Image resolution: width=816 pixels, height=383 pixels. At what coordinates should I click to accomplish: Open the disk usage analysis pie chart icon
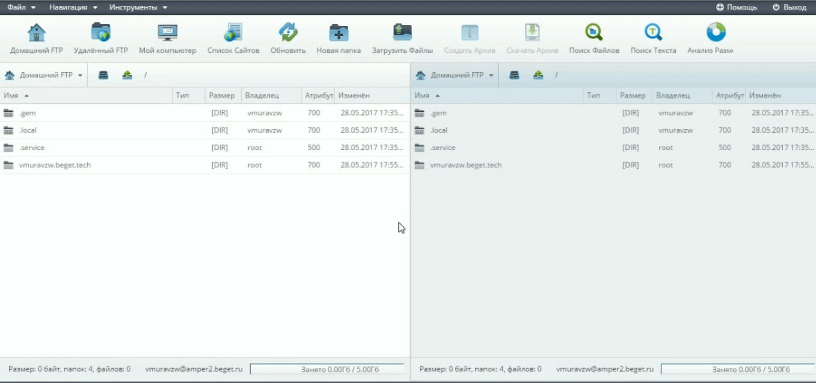tap(716, 32)
